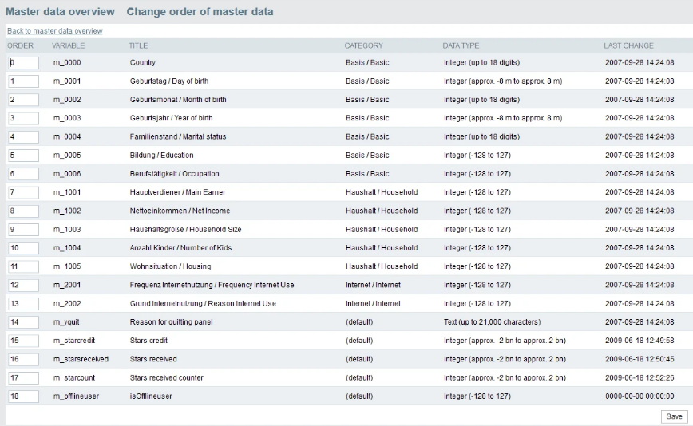Follow the Back to master data overview link
The image size is (693, 426).
tap(55, 31)
